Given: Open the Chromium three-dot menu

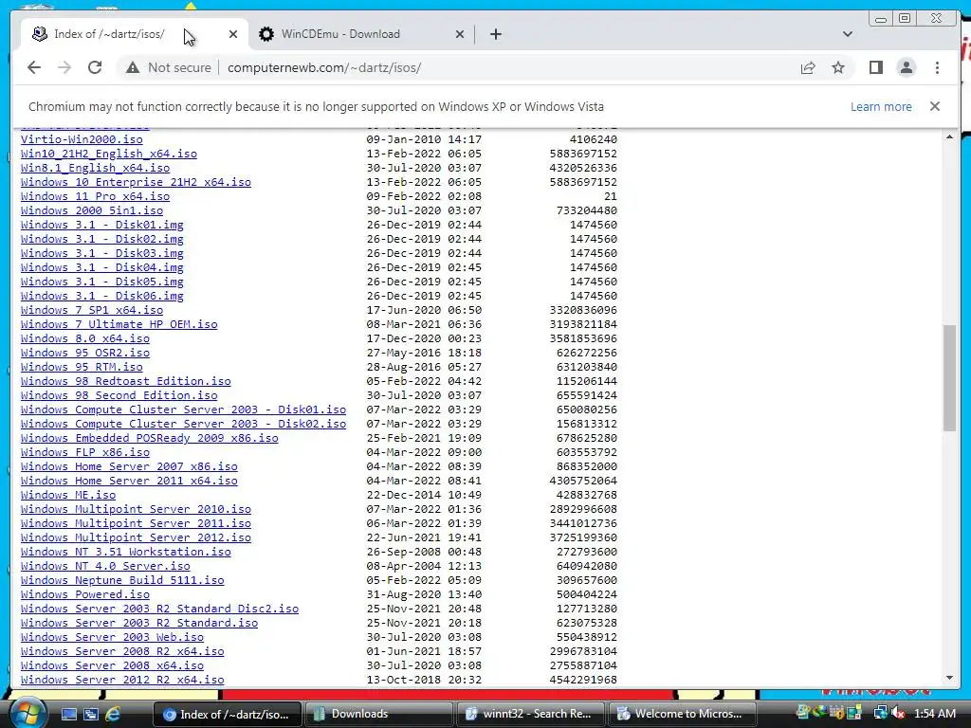Looking at the screenshot, I should point(937,67).
